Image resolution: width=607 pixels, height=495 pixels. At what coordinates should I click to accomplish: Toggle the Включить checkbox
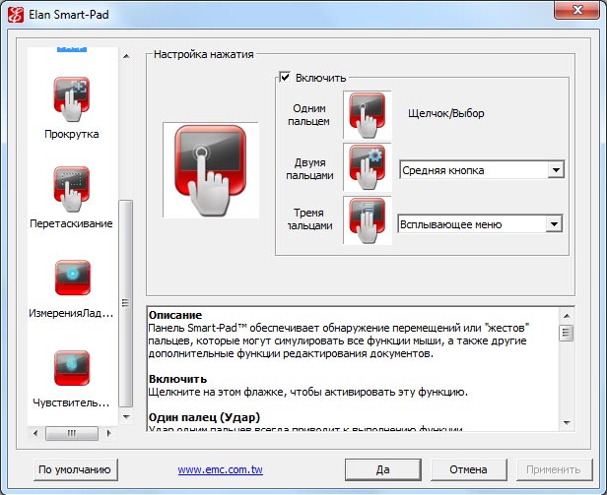(285, 77)
